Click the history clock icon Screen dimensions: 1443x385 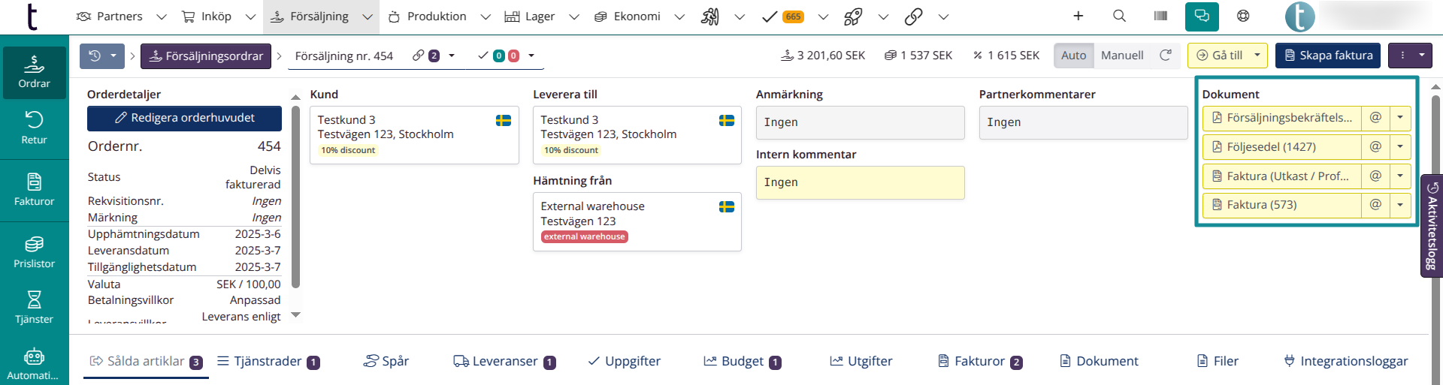coord(95,56)
